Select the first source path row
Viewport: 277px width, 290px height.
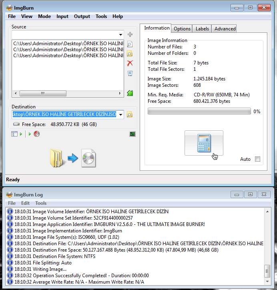tap(68, 44)
